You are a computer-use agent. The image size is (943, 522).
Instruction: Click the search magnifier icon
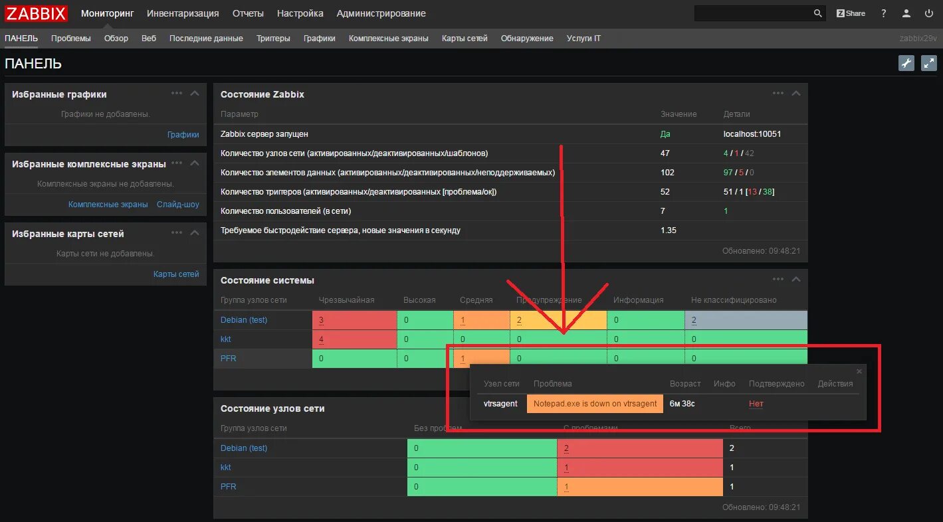point(818,13)
